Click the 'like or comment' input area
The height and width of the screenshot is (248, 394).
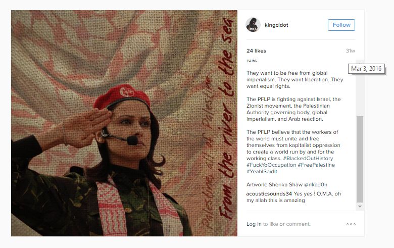click(287, 224)
